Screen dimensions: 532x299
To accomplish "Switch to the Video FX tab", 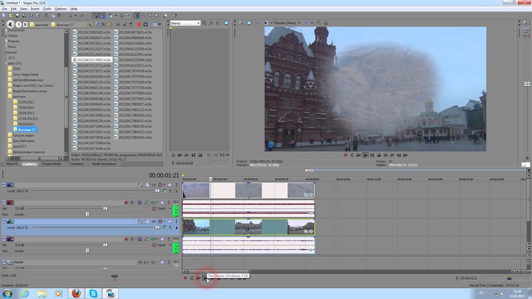I will tap(12, 164).
